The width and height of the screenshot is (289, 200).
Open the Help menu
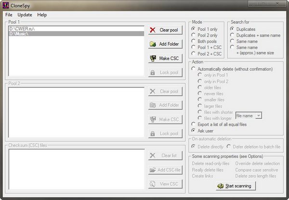[x=42, y=15]
